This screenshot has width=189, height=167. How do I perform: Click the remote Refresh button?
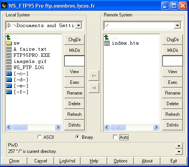pyautogui.click(x=173, y=114)
